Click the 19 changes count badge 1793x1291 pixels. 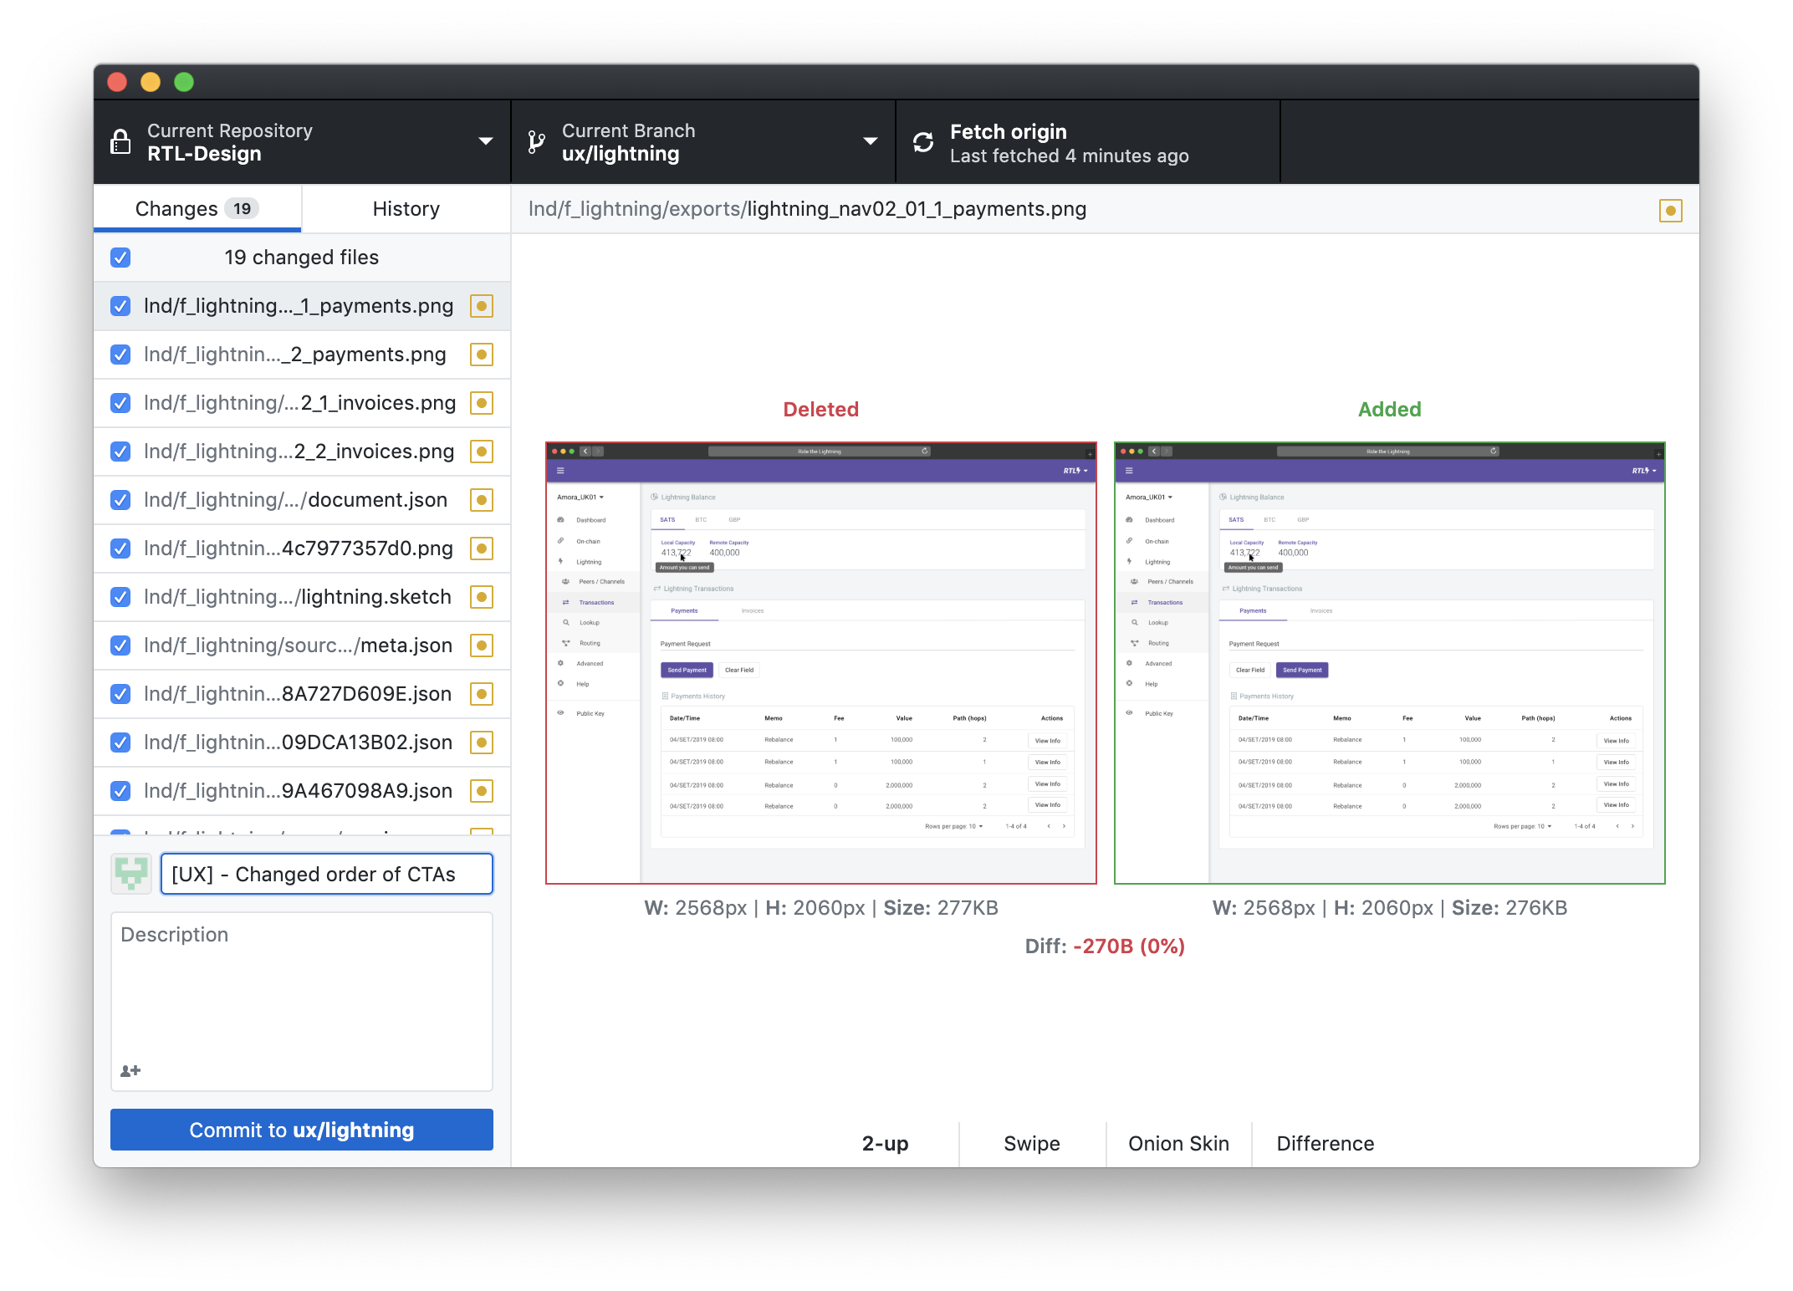(242, 209)
